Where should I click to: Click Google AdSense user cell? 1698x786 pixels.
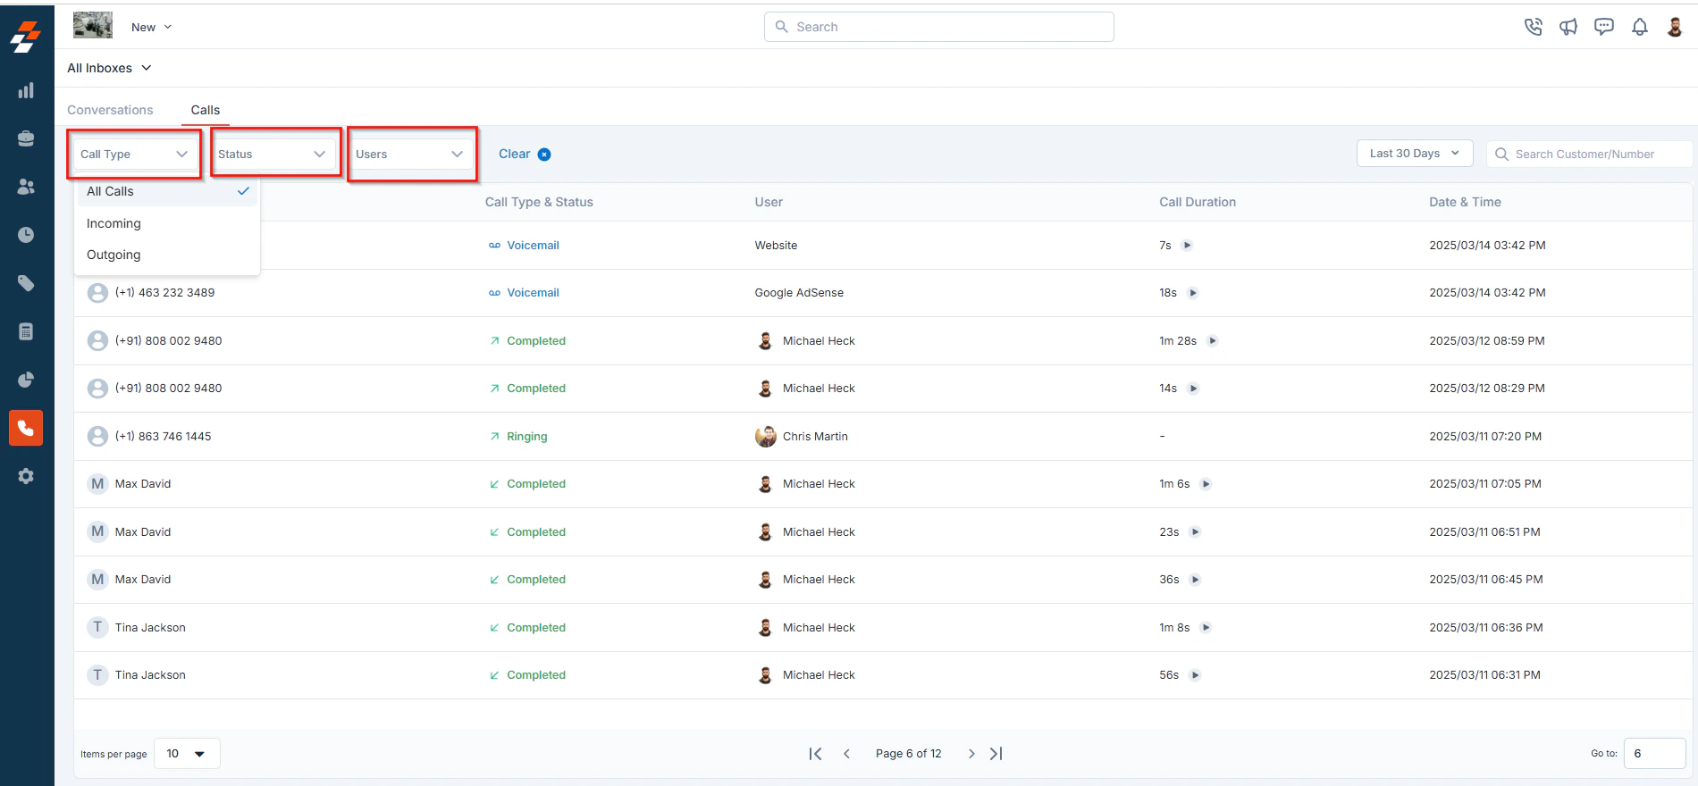(799, 293)
